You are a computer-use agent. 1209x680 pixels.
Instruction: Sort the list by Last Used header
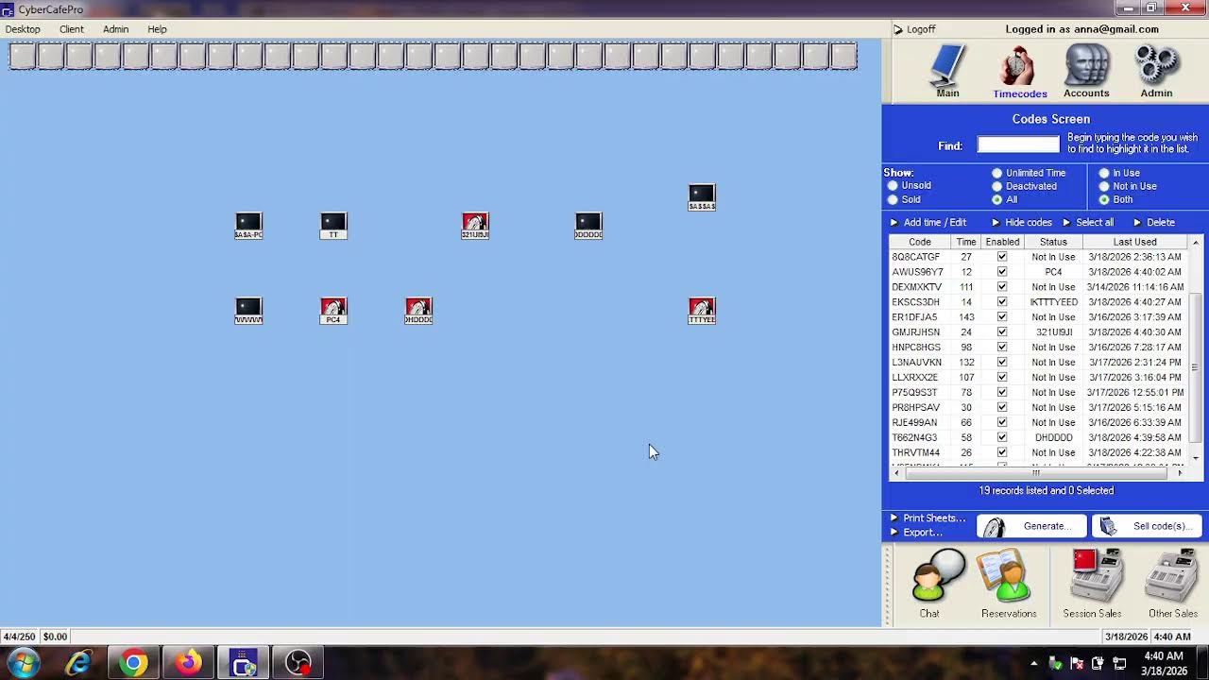1134,242
